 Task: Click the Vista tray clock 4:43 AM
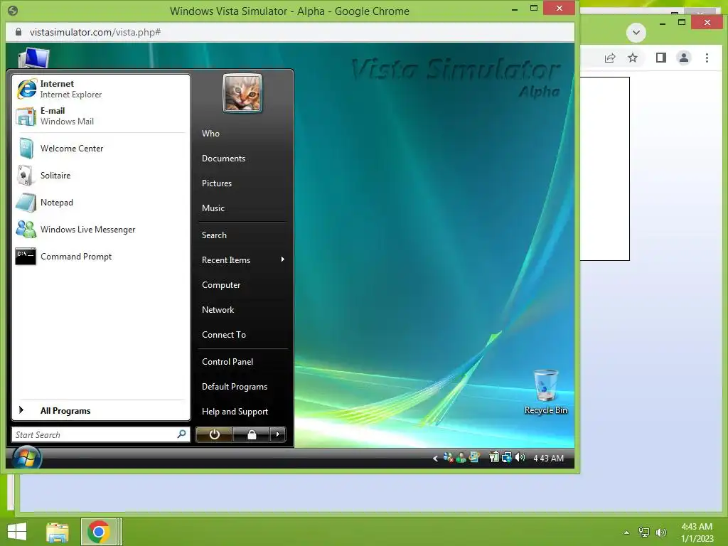coord(548,459)
